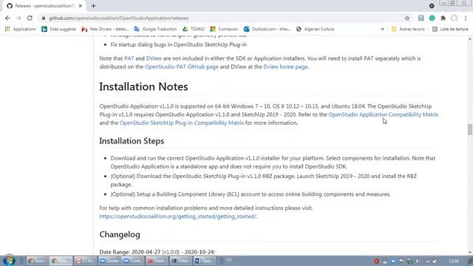The image size is (473, 266).
Task: Switch to second Zoom taskbar window
Action: (133, 261)
